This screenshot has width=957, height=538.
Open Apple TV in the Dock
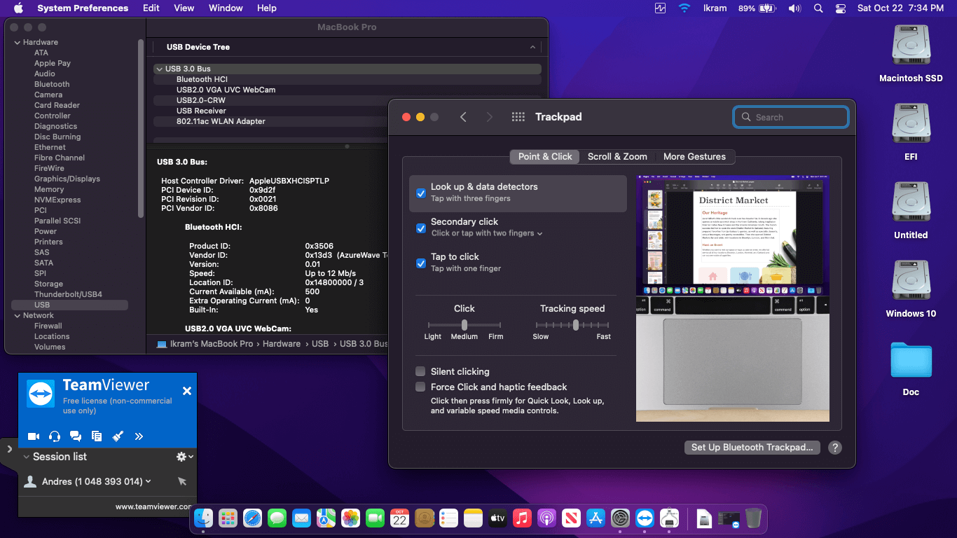click(x=497, y=518)
